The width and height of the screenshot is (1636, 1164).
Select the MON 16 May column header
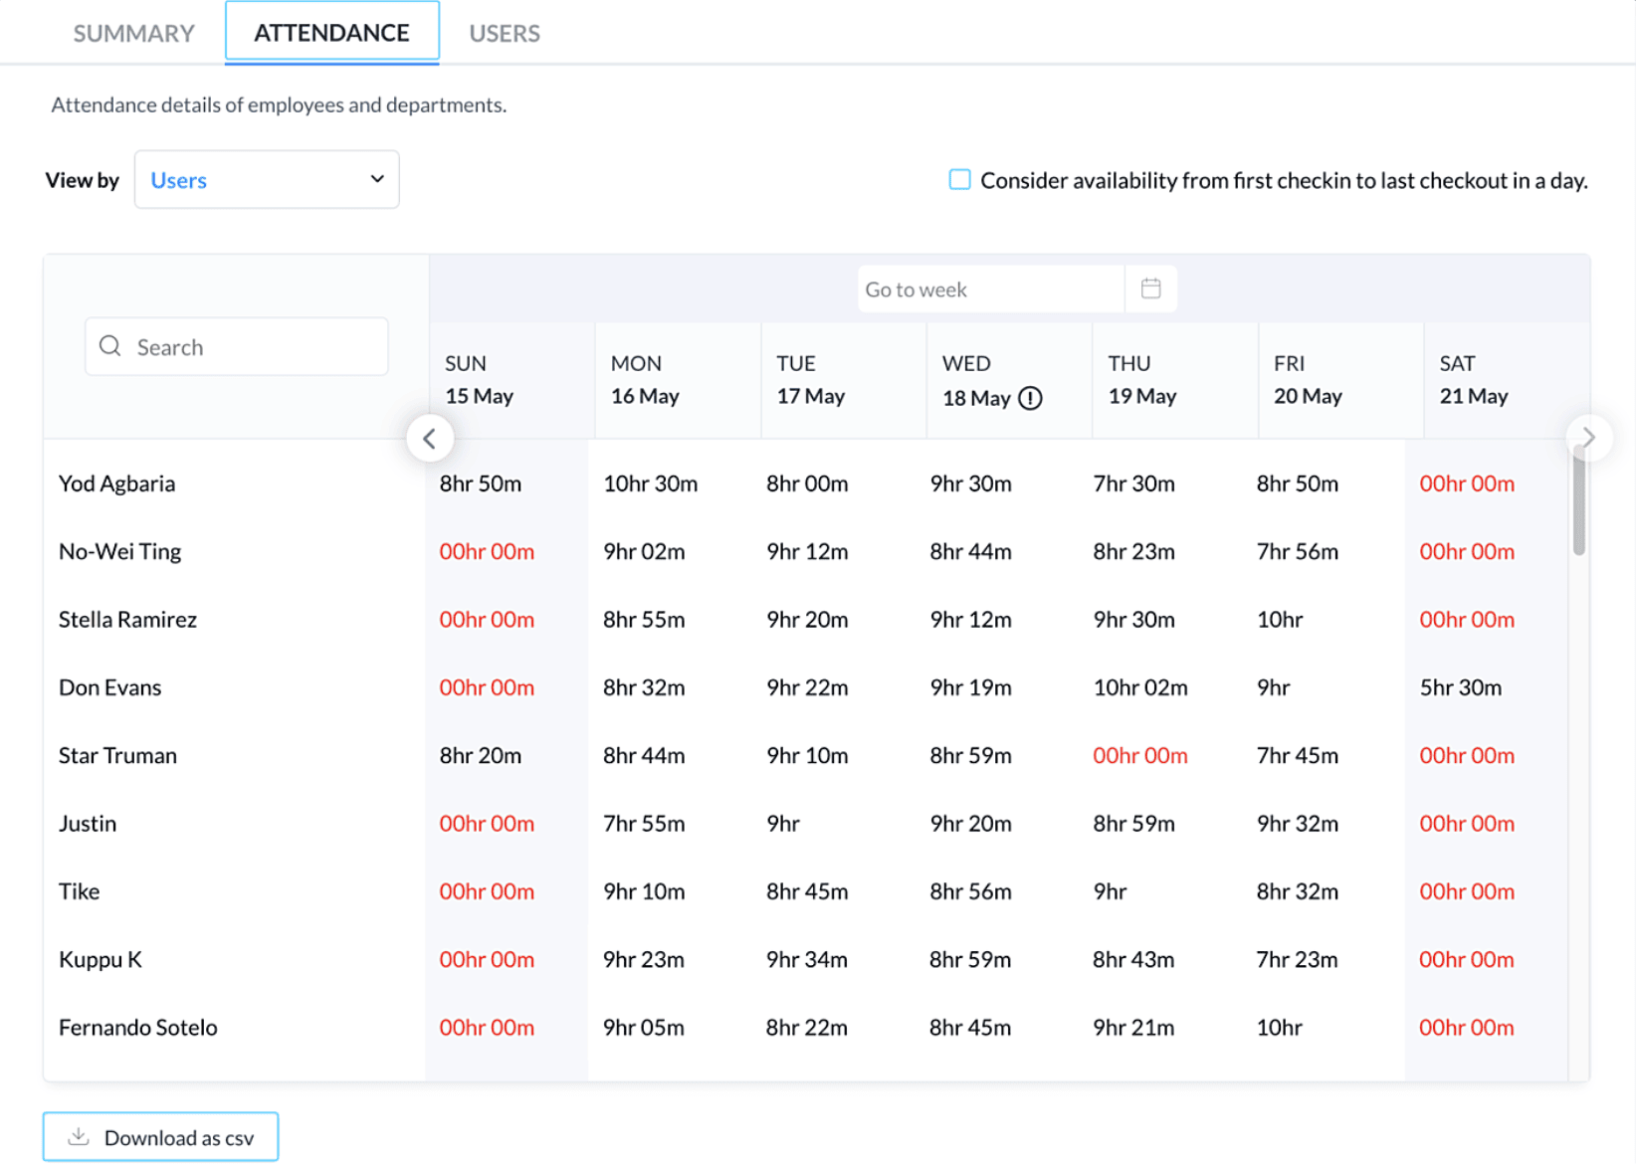[645, 380]
